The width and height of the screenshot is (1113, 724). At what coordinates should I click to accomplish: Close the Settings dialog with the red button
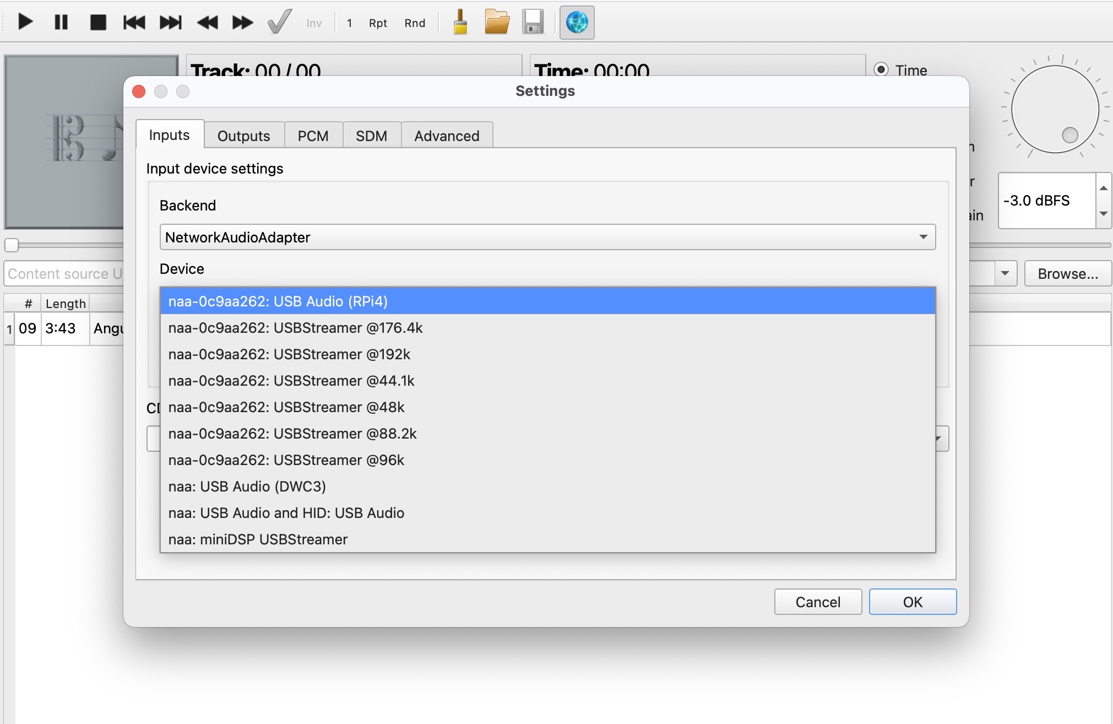point(139,91)
